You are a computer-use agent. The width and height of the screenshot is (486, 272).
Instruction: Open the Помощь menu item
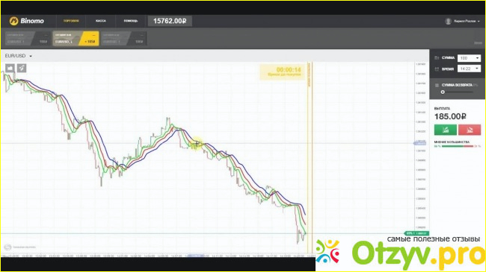pos(131,21)
